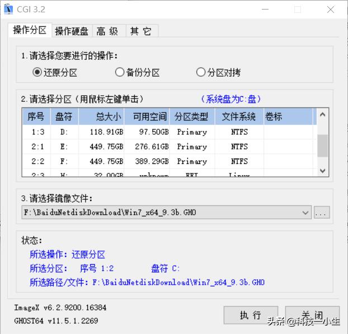The width and height of the screenshot is (348, 334).
Task: Click partition list scroll down arrow
Action: click(322, 171)
